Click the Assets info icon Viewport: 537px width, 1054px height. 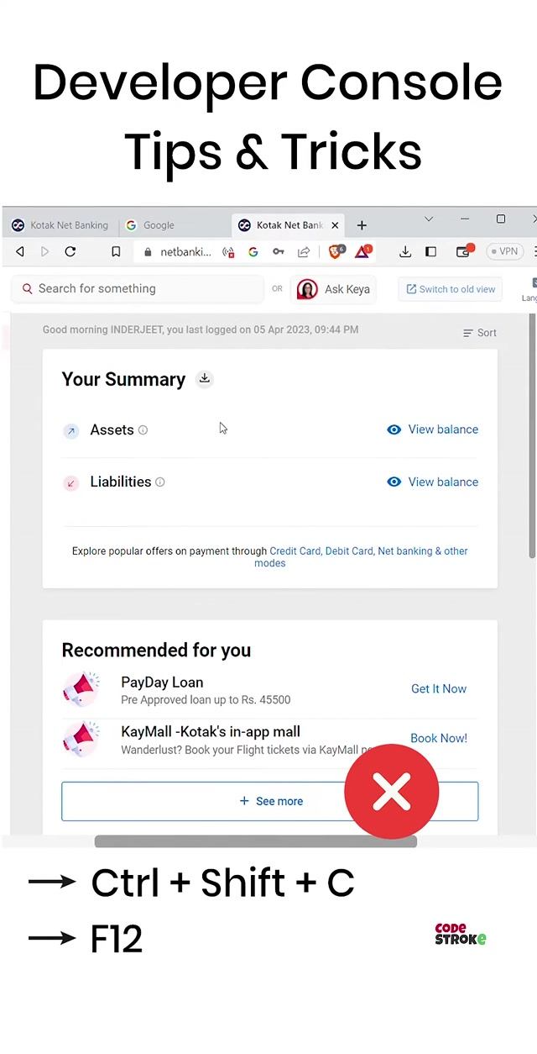(x=143, y=430)
